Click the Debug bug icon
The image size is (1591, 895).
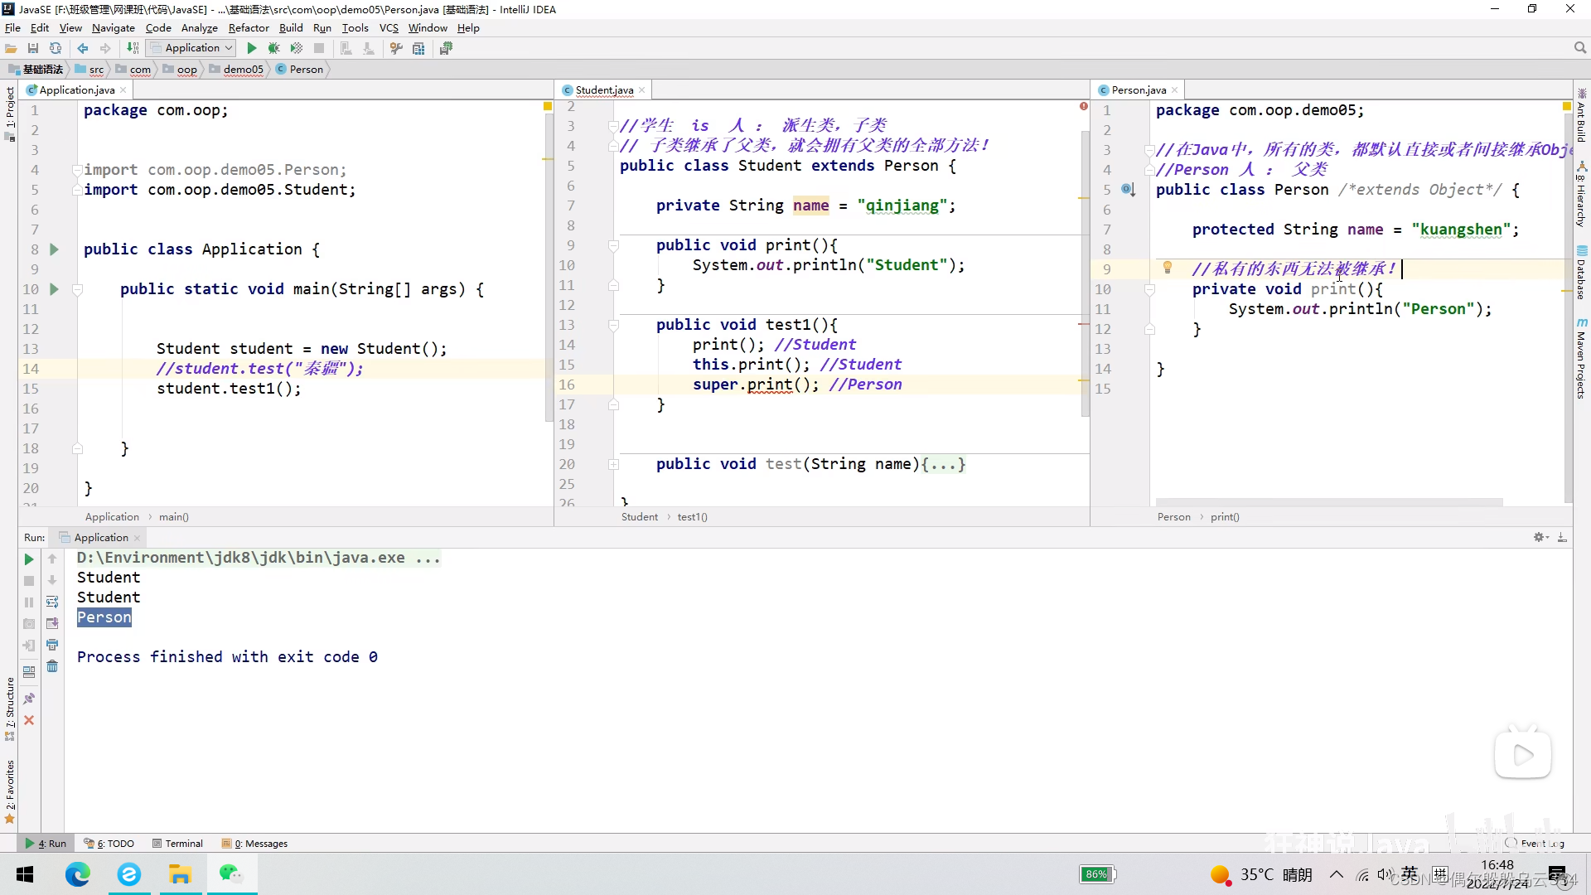tap(274, 48)
